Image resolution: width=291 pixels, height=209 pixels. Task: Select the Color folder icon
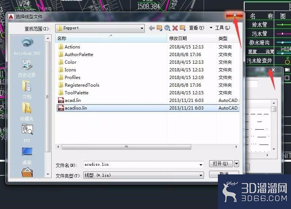61,62
